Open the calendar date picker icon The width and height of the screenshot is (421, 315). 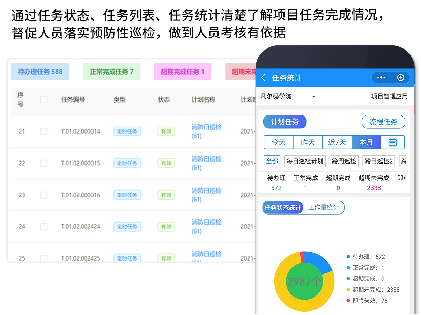coord(392,142)
